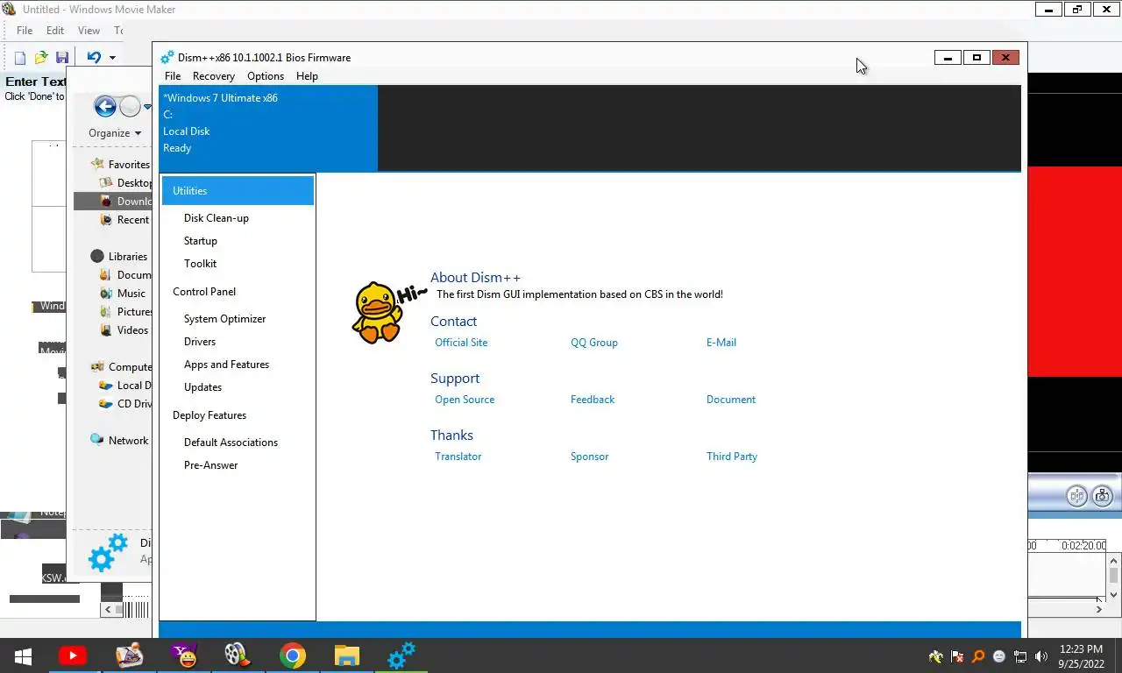Click the Computer icon in Explorer tree
This screenshot has width=1122, height=673.
click(x=97, y=367)
